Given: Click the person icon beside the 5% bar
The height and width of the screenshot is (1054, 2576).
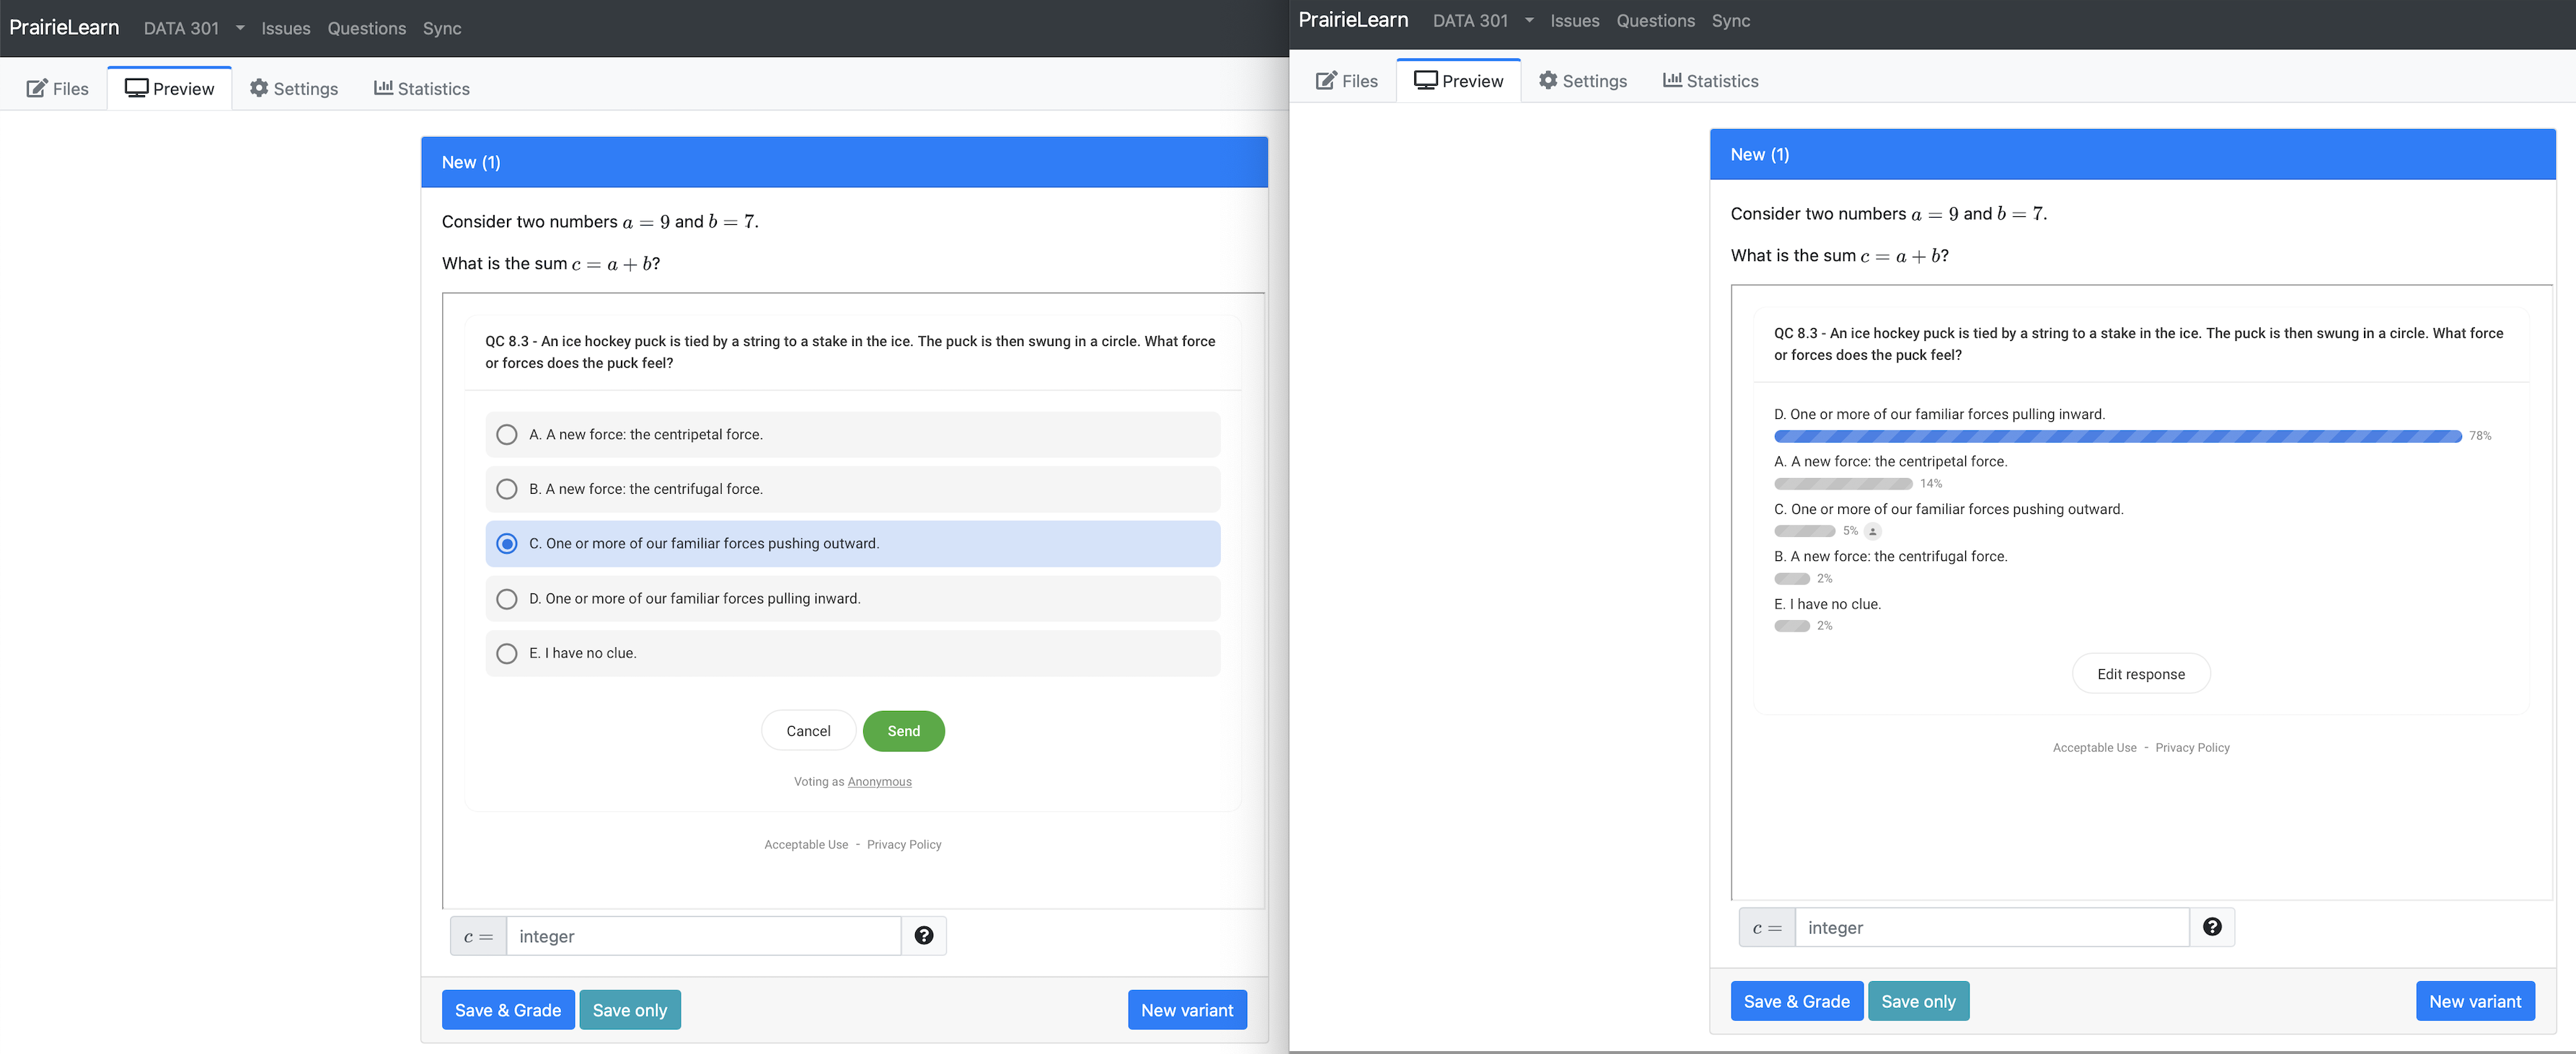Looking at the screenshot, I should click(1872, 531).
